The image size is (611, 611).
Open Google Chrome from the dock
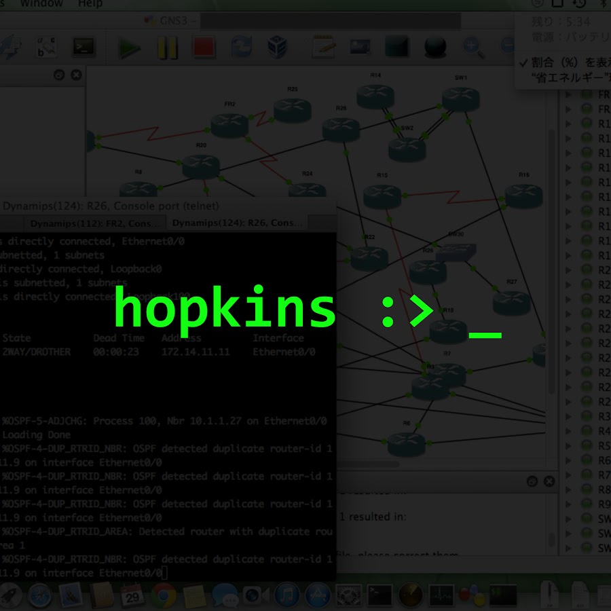(164, 595)
